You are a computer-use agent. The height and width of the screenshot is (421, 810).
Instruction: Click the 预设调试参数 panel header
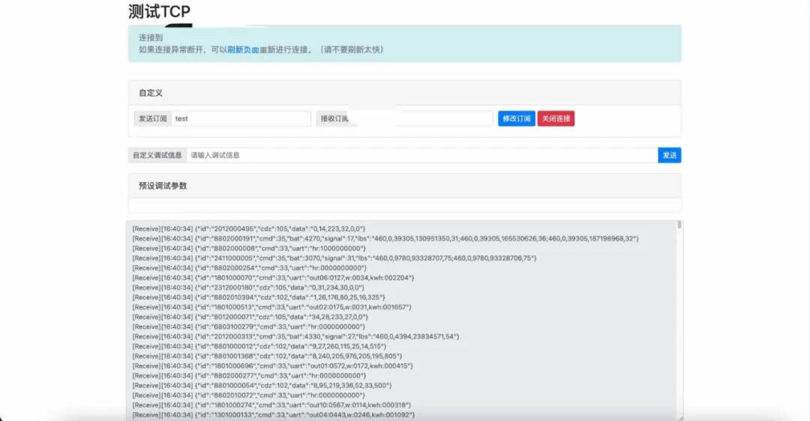[x=404, y=185]
